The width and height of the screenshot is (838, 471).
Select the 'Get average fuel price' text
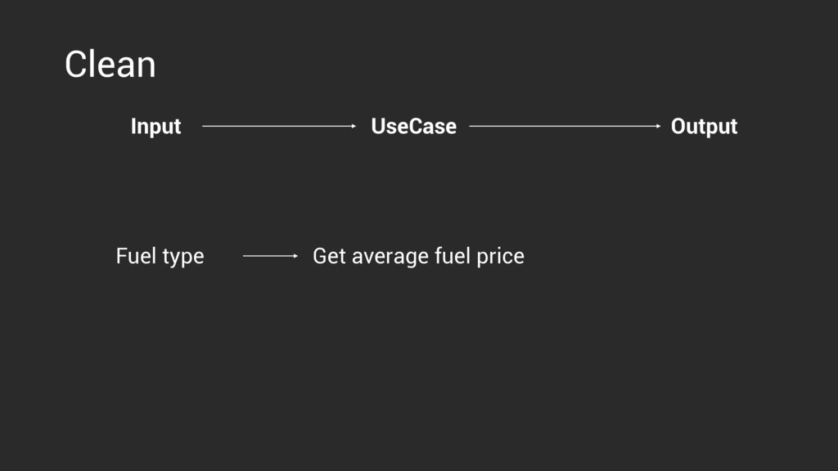click(418, 257)
